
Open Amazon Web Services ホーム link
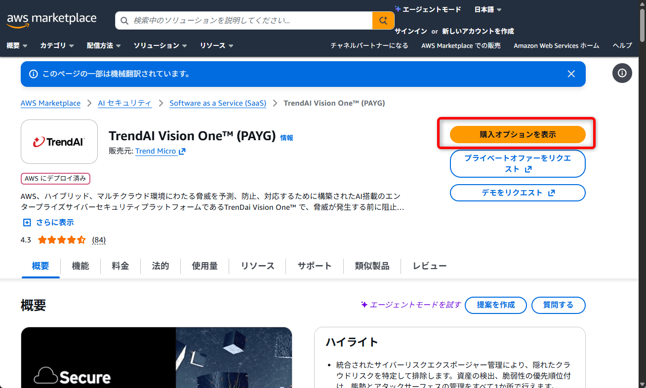557,45
